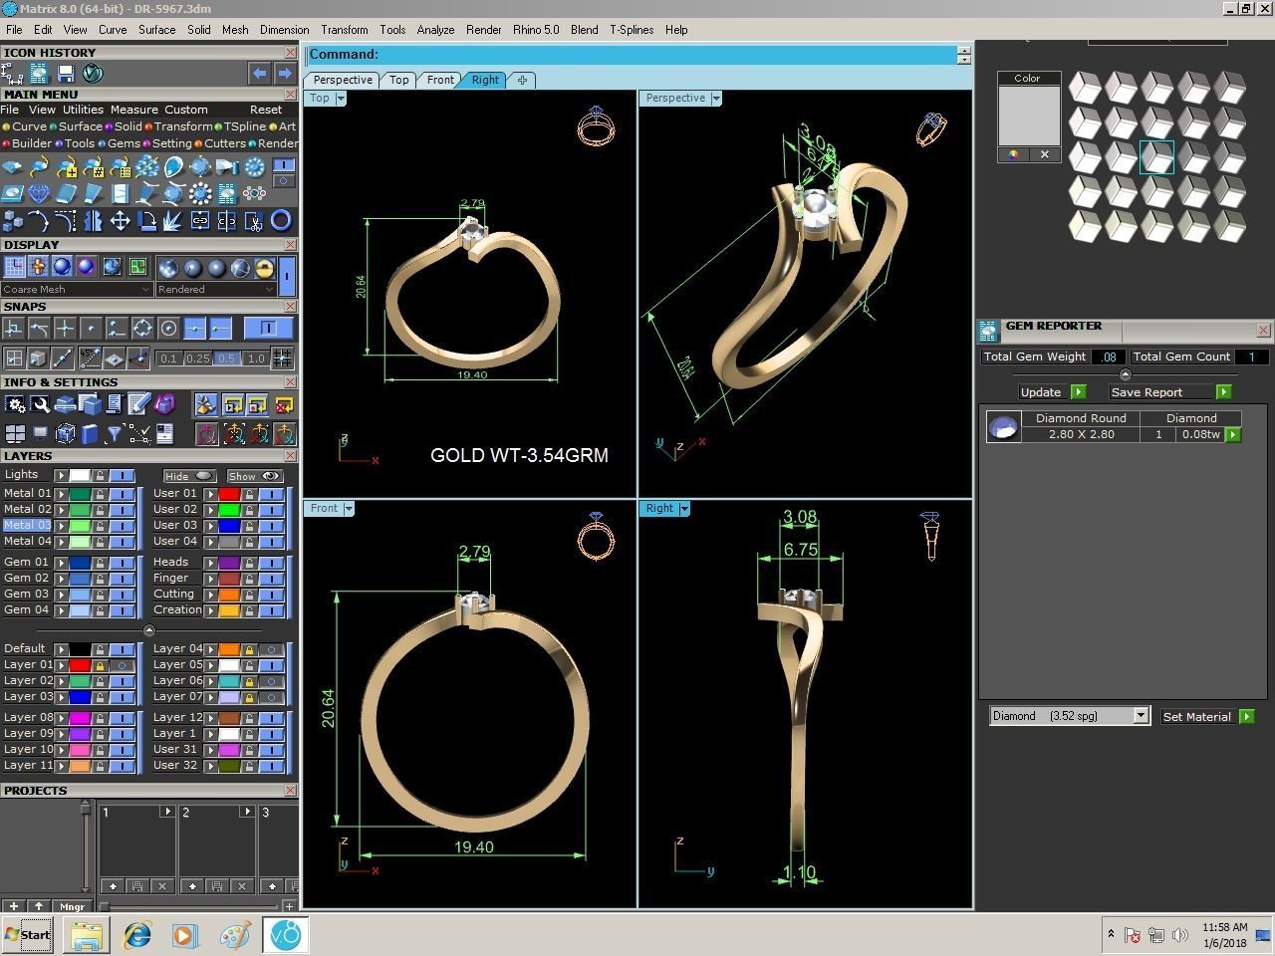Click the ring band tool icon

click(x=281, y=220)
